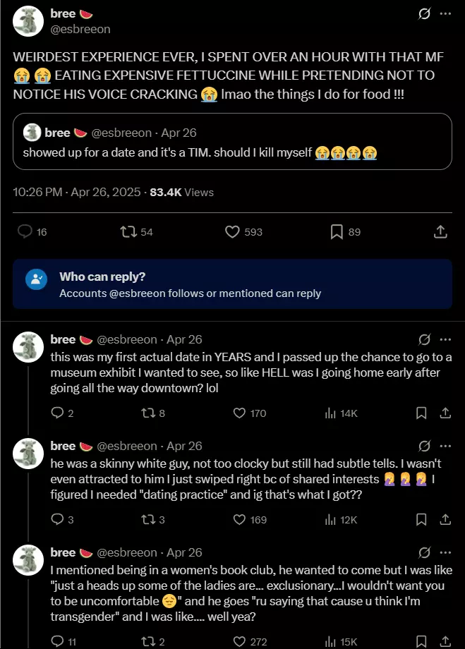Share the main post
Image resolution: width=465 pixels, height=649 pixels.
pyautogui.click(x=440, y=231)
